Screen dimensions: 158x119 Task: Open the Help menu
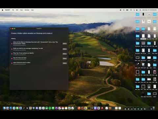click(x=32, y=10)
